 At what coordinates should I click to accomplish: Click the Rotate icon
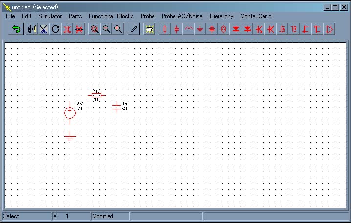(x=55, y=29)
